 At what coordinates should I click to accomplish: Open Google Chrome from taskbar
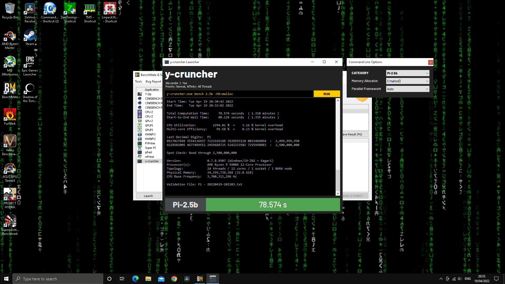coord(174,279)
